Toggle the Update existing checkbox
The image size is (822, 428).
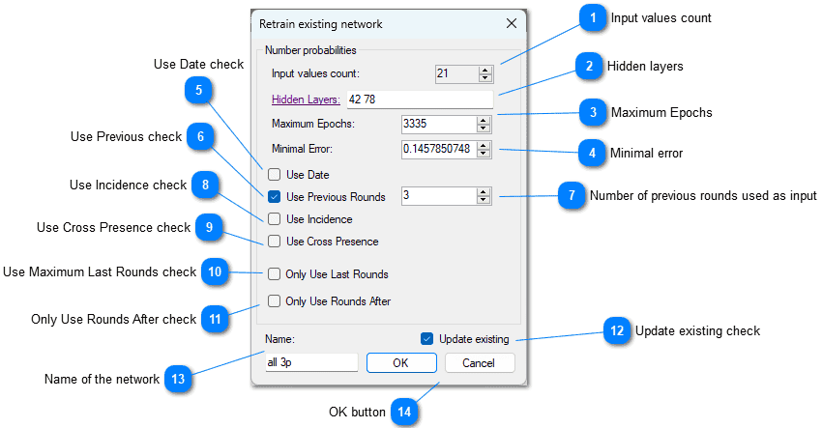pyautogui.click(x=427, y=339)
